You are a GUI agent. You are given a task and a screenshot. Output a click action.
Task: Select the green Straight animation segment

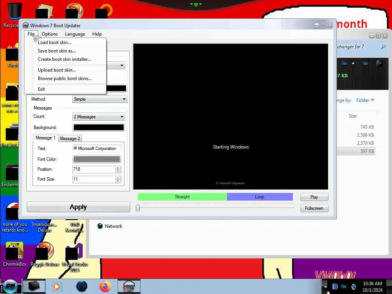(x=182, y=197)
